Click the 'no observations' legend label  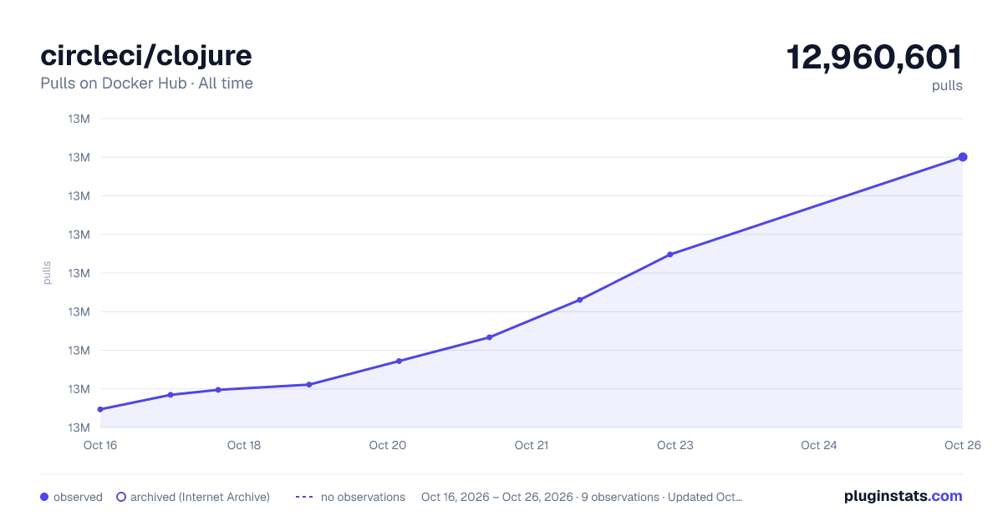click(x=363, y=497)
